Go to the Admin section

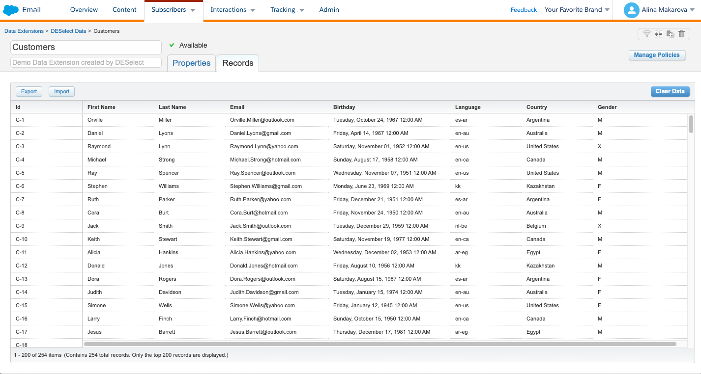click(329, 10)
